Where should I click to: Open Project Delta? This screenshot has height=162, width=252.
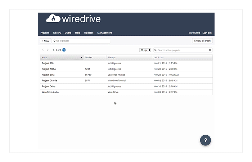pyautogui.click(x=48, y=86)
